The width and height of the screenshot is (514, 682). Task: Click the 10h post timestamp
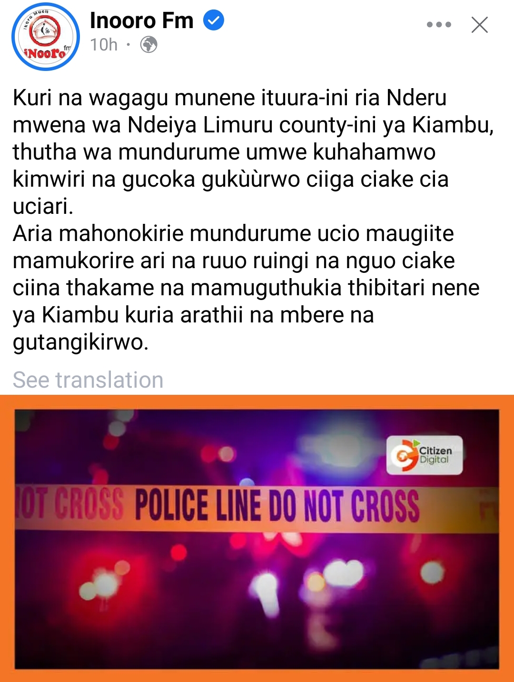(x=104, y=45)
